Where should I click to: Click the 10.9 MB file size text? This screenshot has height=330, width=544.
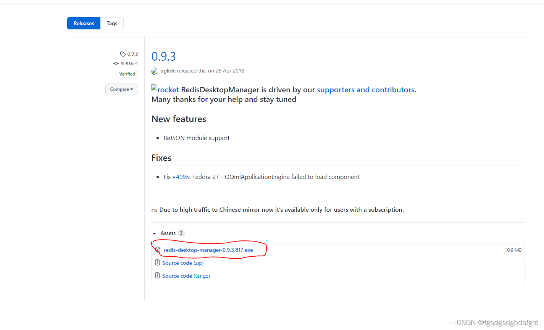coord(513,250)
